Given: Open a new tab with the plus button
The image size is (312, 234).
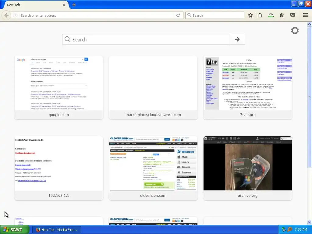Looking at the screenshot, I should click(74, 5).
